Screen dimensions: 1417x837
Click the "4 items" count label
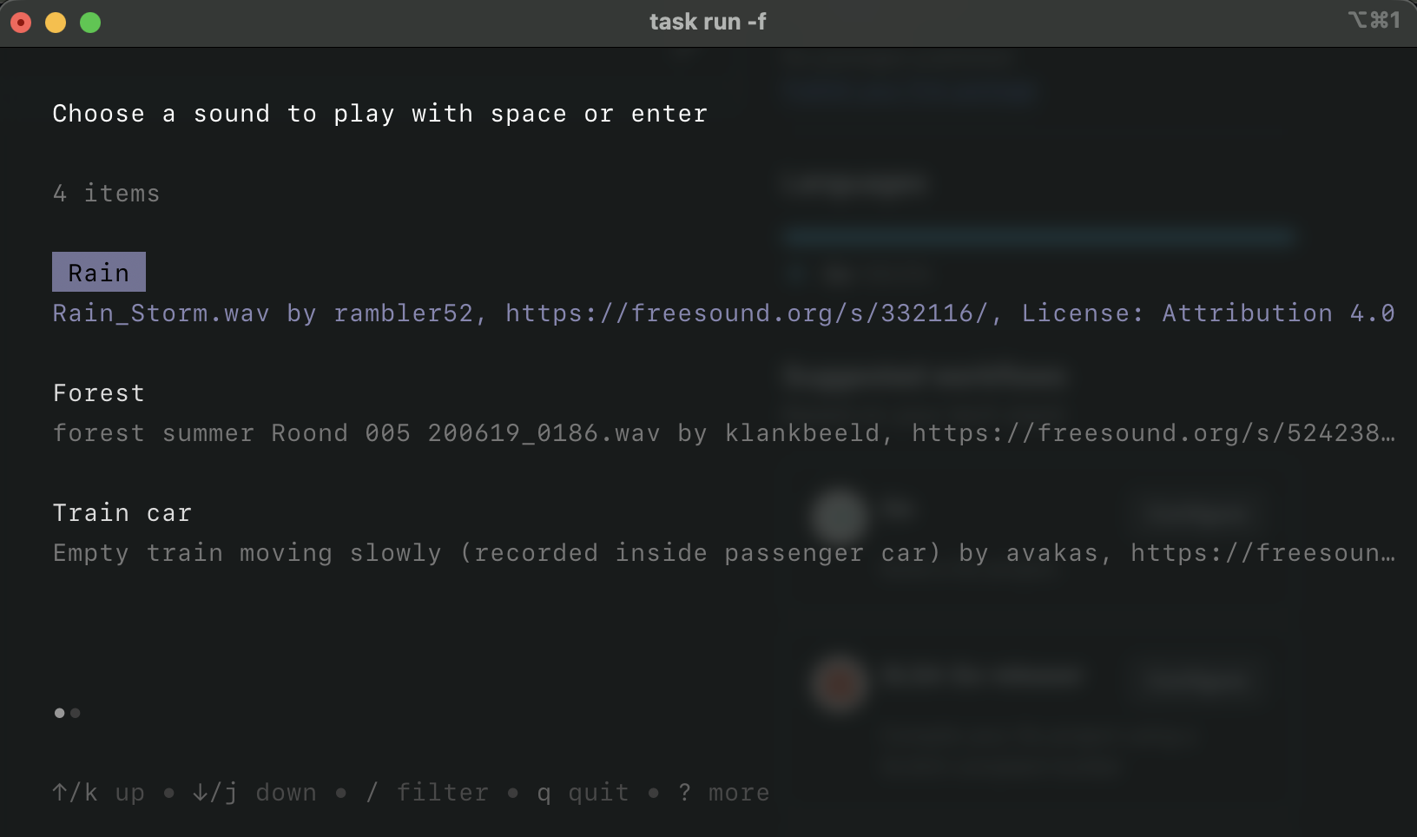(x=106, y=194)
